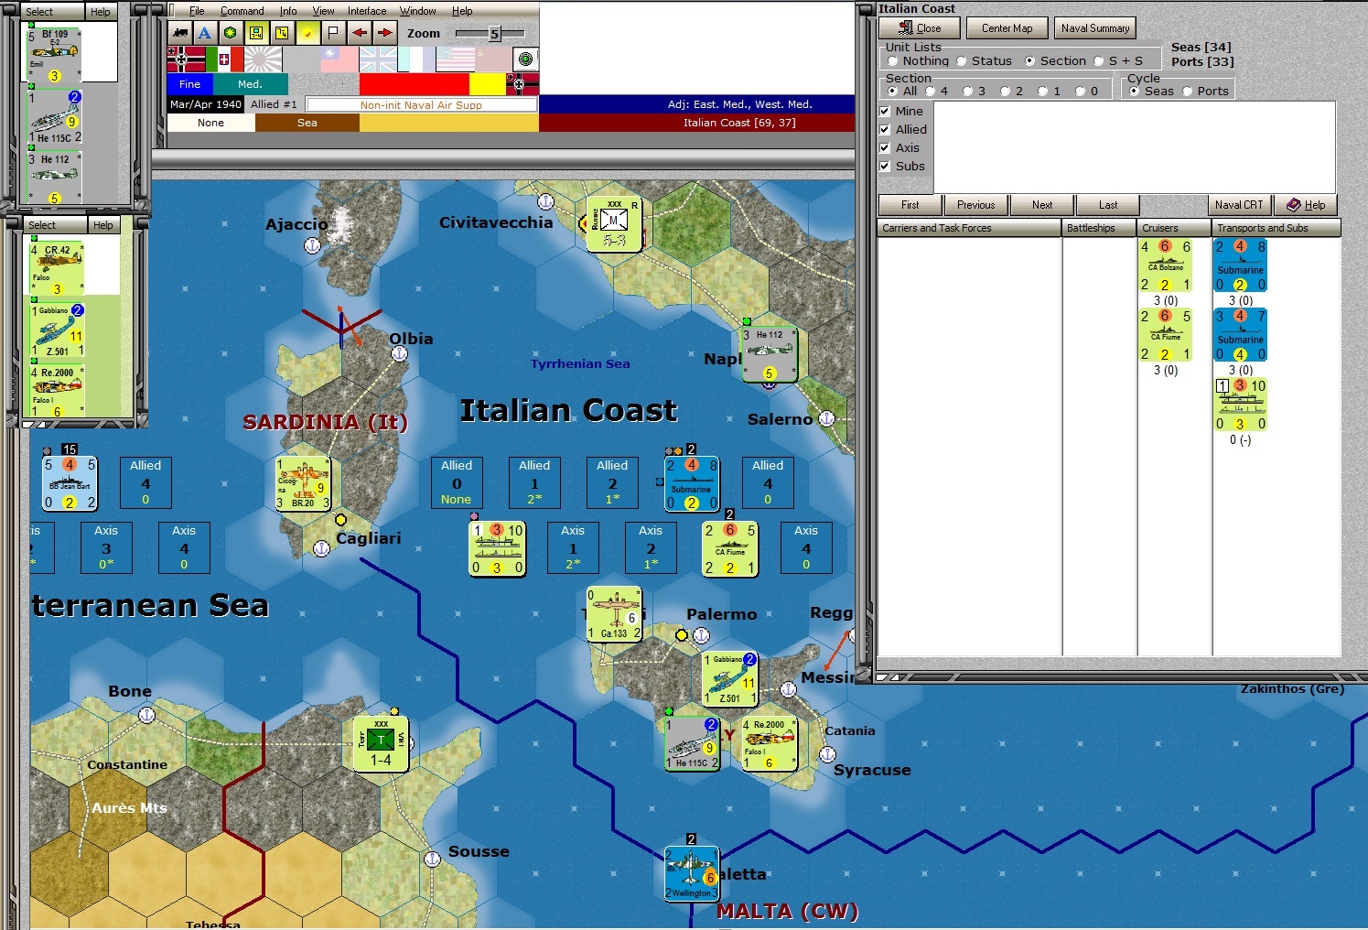Click the Select menu in the upper unit panel
This screenshot has width=1368, height=930.
tap(39, 12)
